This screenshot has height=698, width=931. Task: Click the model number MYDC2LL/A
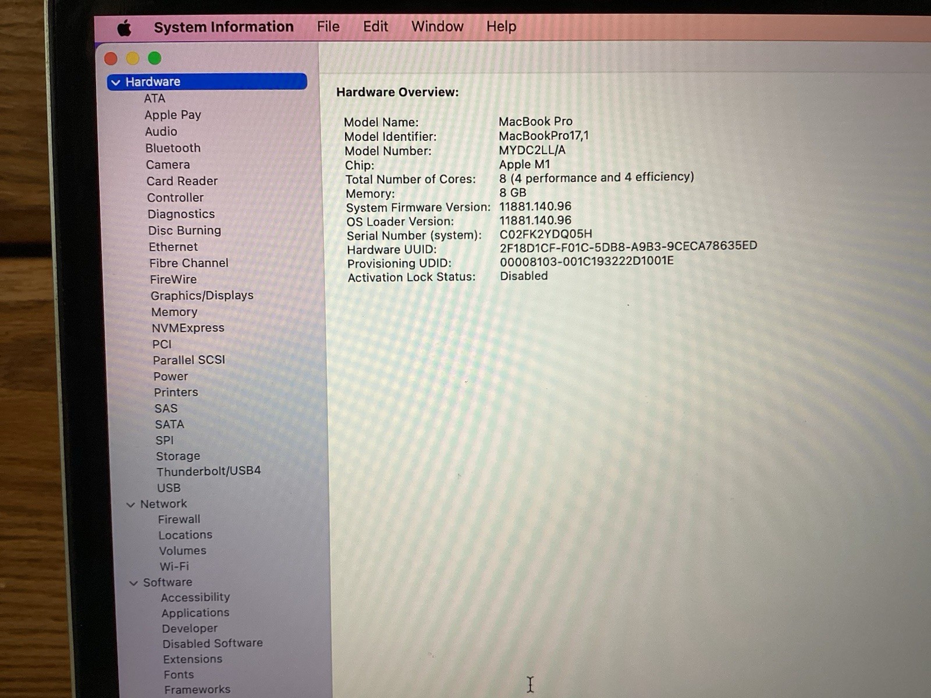[532, 150]
